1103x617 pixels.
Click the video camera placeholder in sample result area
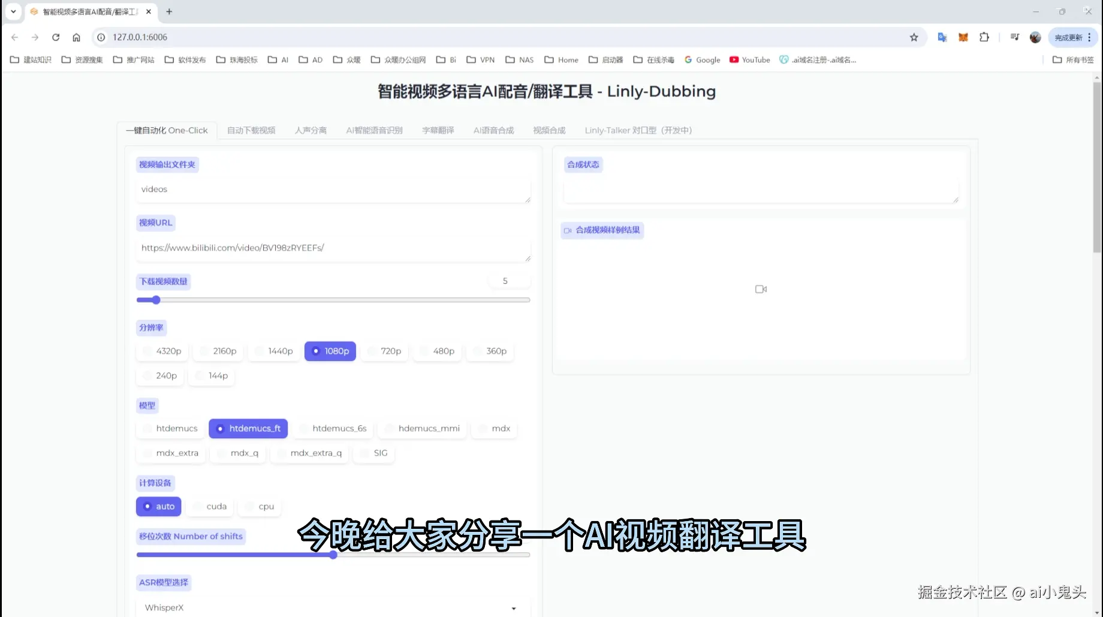[x=761, y=288]
